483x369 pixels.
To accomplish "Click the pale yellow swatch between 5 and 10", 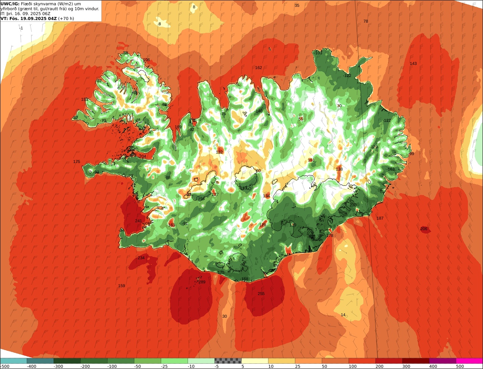I will coord(255,361).
